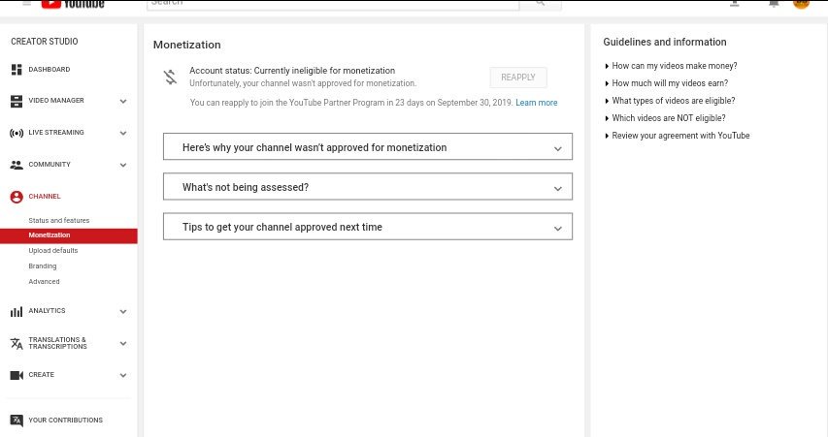The image size is (828, 437).
Task: Click the REAPPLY button
Action: (518, 78)
